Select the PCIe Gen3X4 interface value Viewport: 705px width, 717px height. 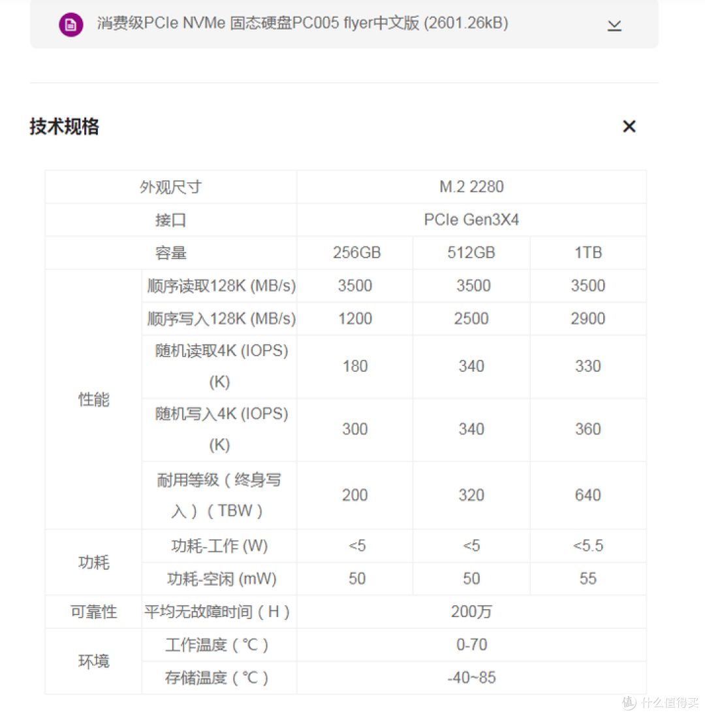point(471,220)
